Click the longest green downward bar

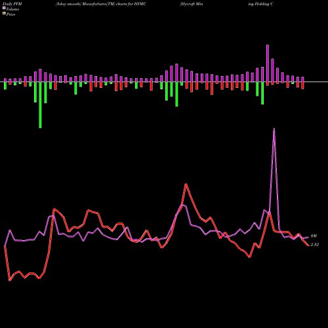40,105
